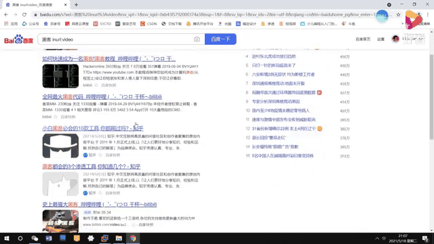The width and height of the screenshot is (434, 244).
Task: Open a new browser tab
Action: tap(76, 5)
